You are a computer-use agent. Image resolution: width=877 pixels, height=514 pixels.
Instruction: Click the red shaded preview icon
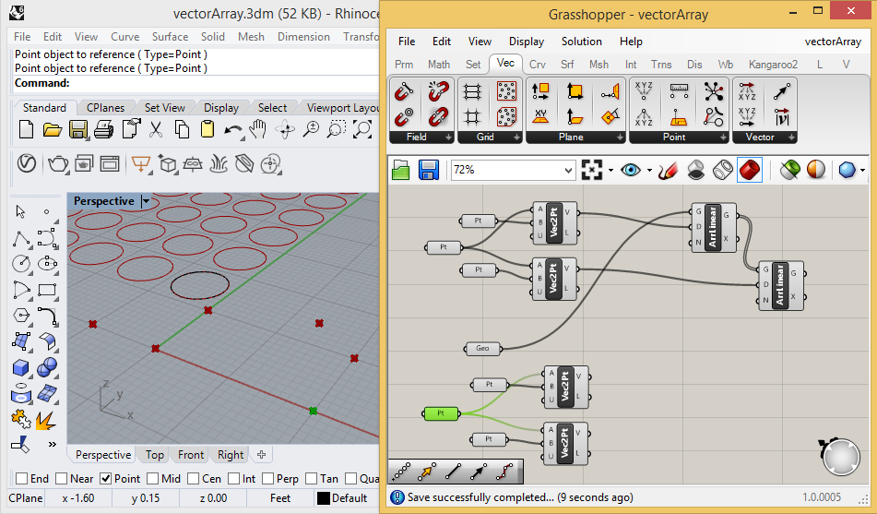(x=749, y=170)
